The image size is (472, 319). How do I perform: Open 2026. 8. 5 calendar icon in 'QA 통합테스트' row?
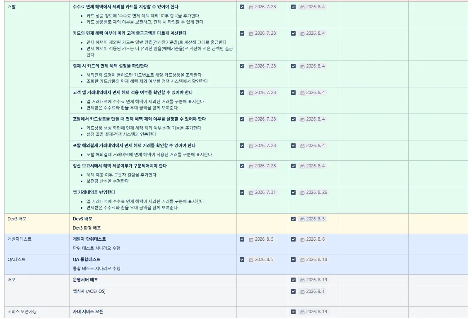click(x=251, y=260)
